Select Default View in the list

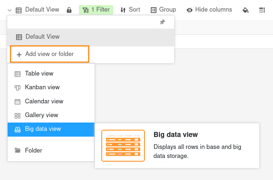[x=42, y=37]
